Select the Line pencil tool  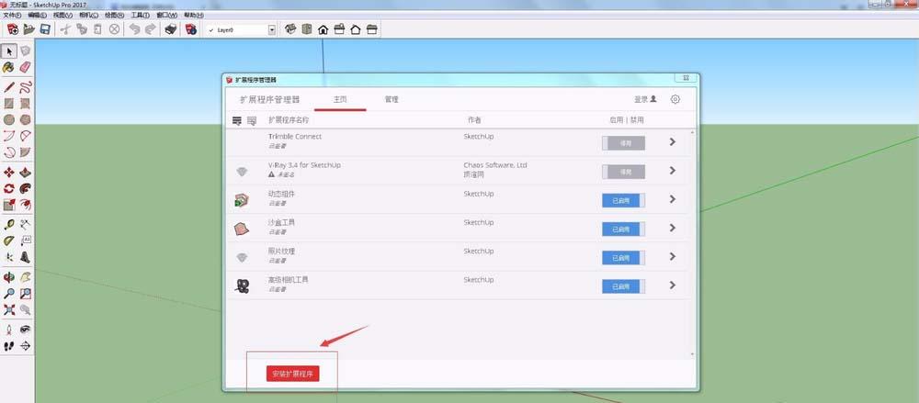[9, 88]
